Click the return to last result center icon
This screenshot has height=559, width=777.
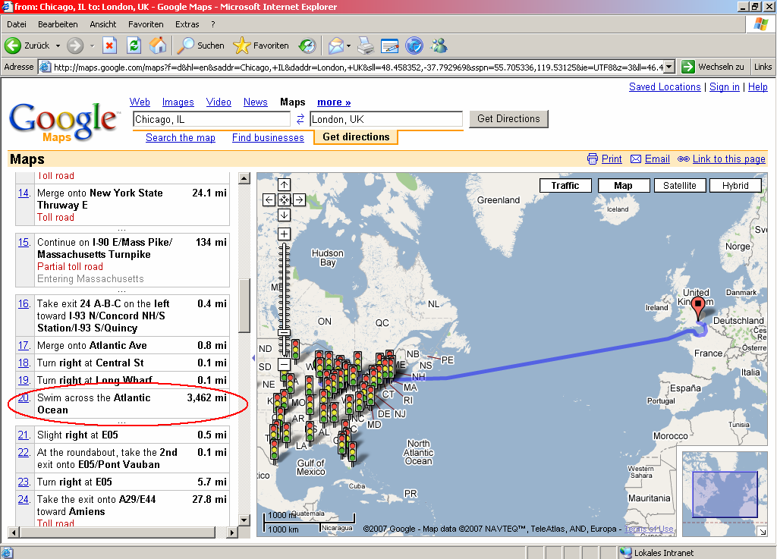[284, 200]
